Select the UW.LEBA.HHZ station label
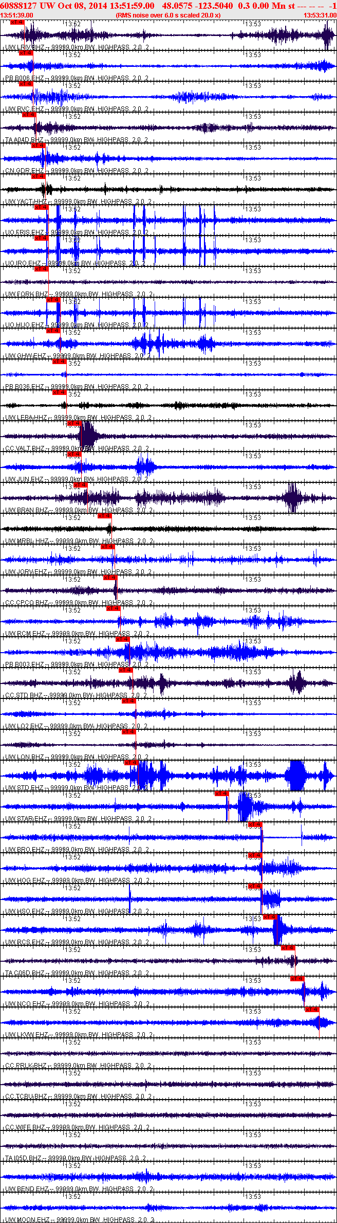 [x=26, y=418]
